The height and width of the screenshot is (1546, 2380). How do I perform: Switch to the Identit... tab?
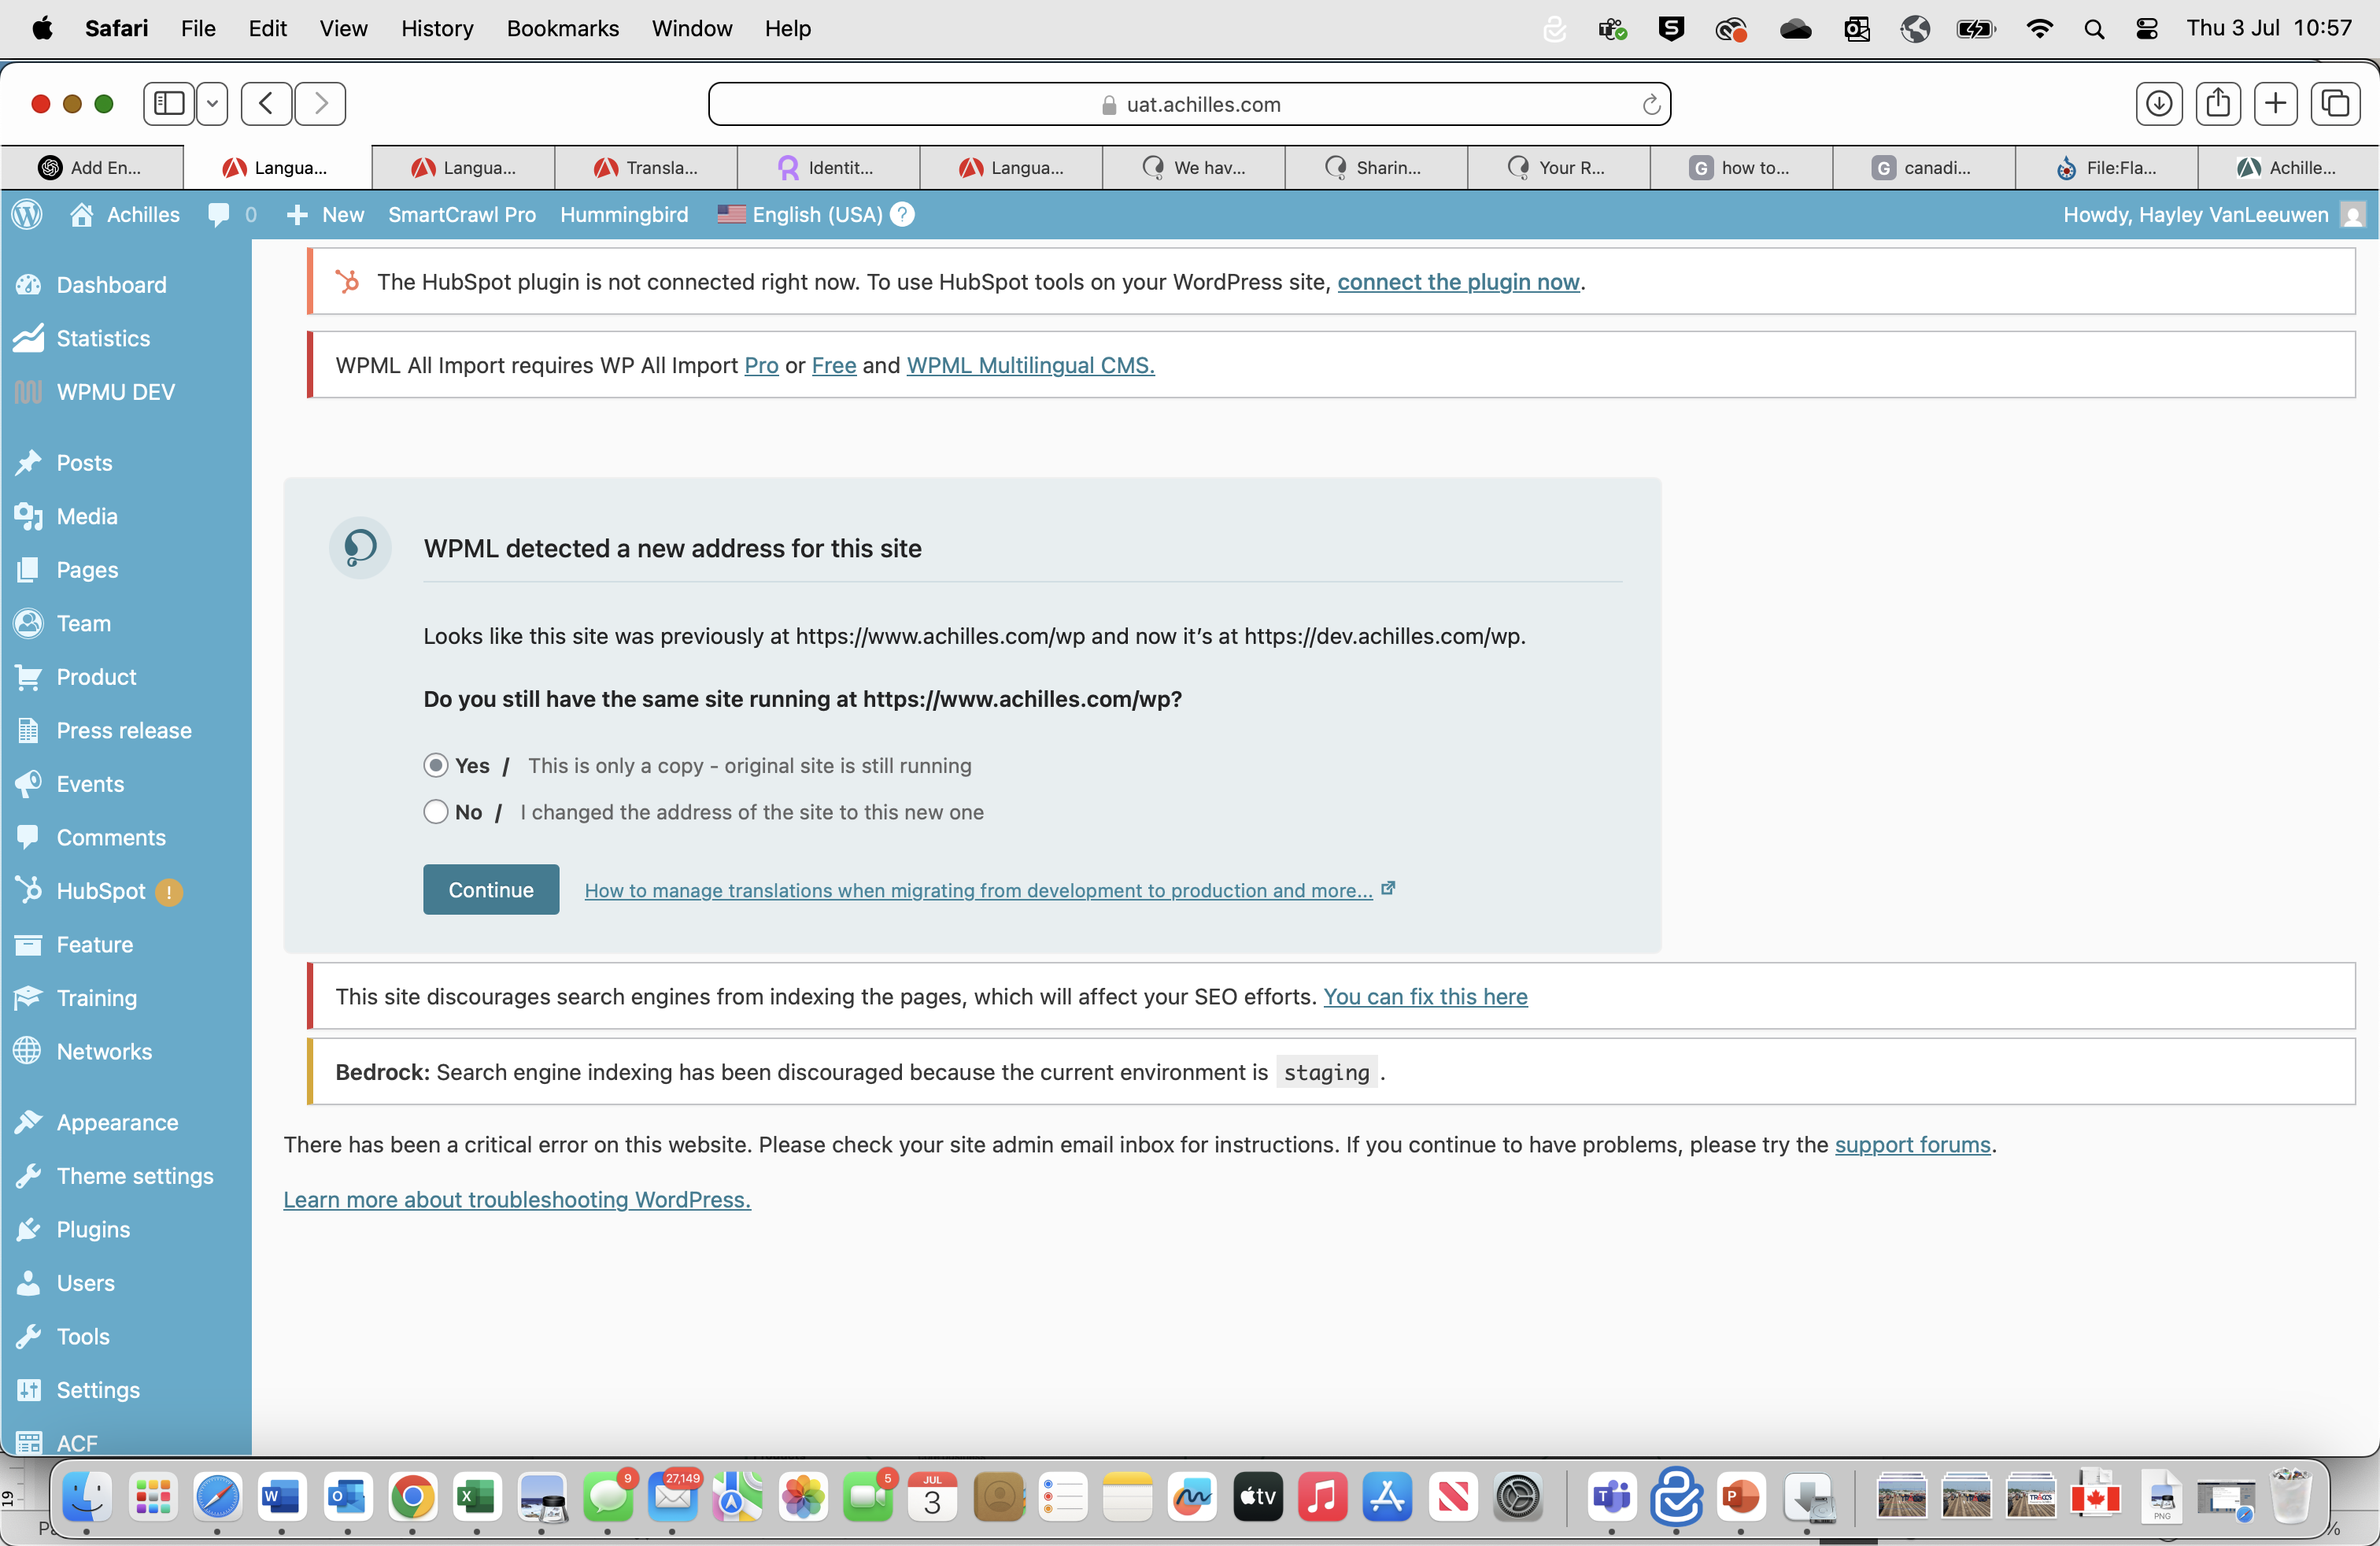point(828,167)
